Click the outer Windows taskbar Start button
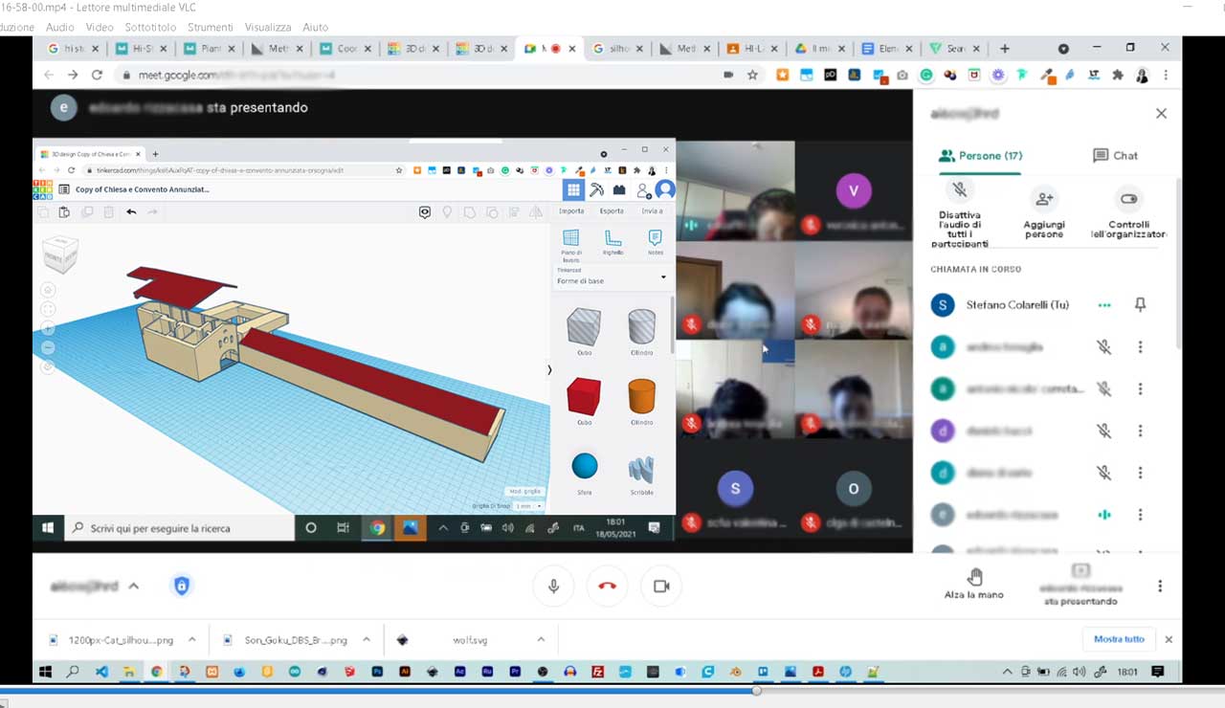 point(45,672)
